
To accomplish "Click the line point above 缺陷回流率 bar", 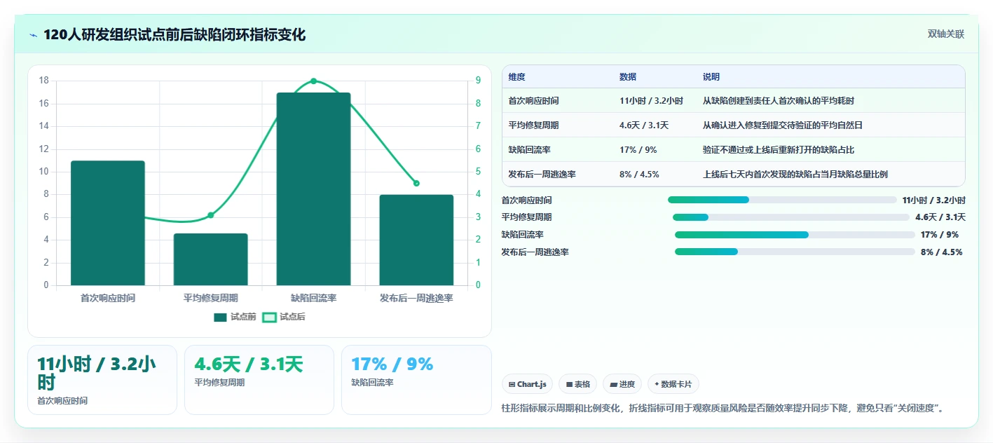I will pyautogui.click(x=313, y=81).
